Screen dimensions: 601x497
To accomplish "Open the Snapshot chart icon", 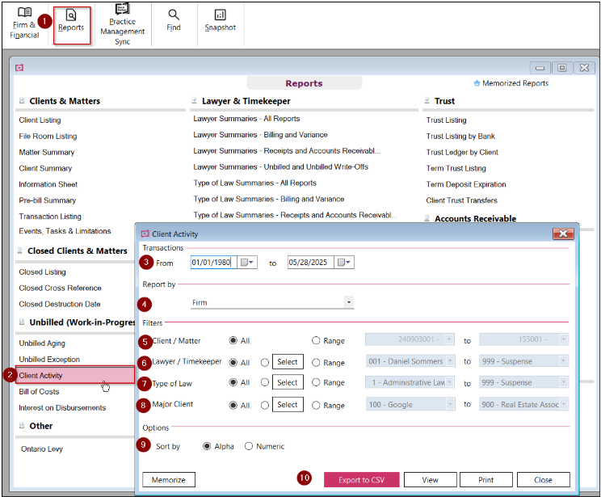I will 220,20.
